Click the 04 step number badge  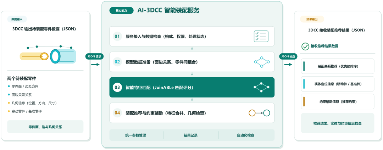[117, 113]
